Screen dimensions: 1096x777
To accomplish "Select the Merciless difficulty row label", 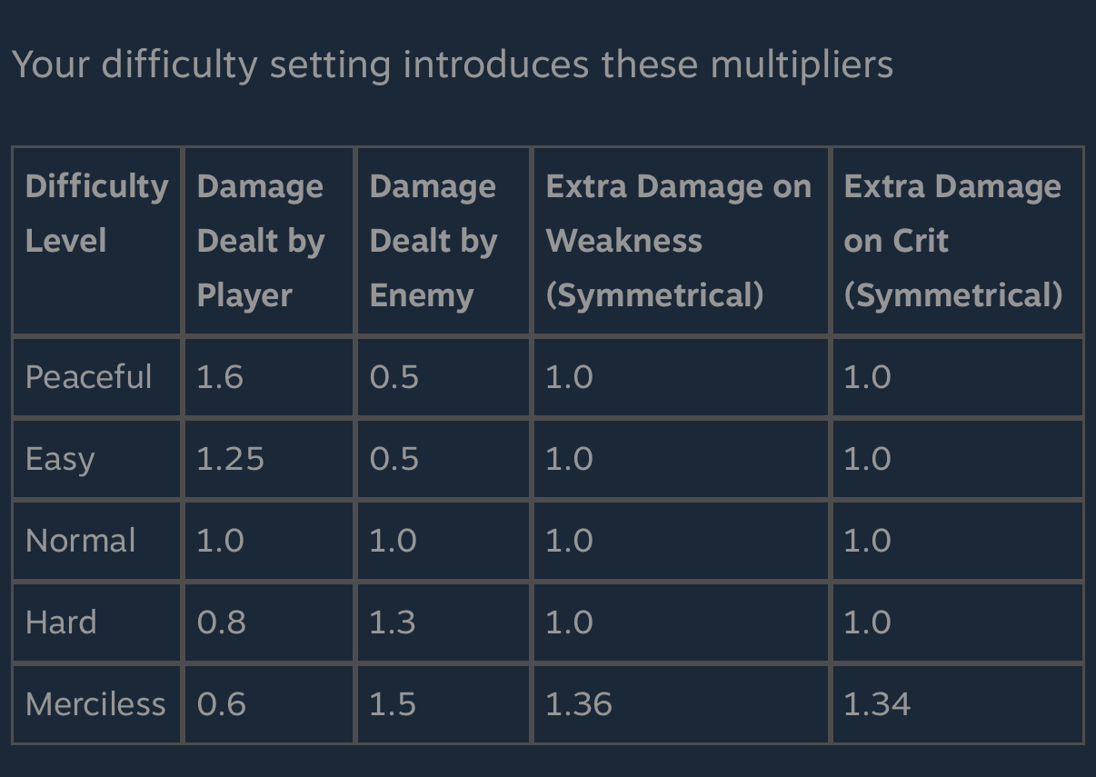I will coord(97,704).
